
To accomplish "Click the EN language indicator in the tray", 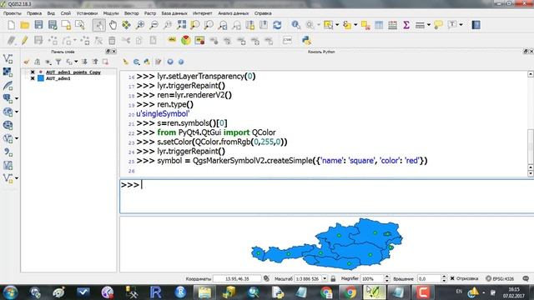I will pyautogui.click(x=459, y=292).
